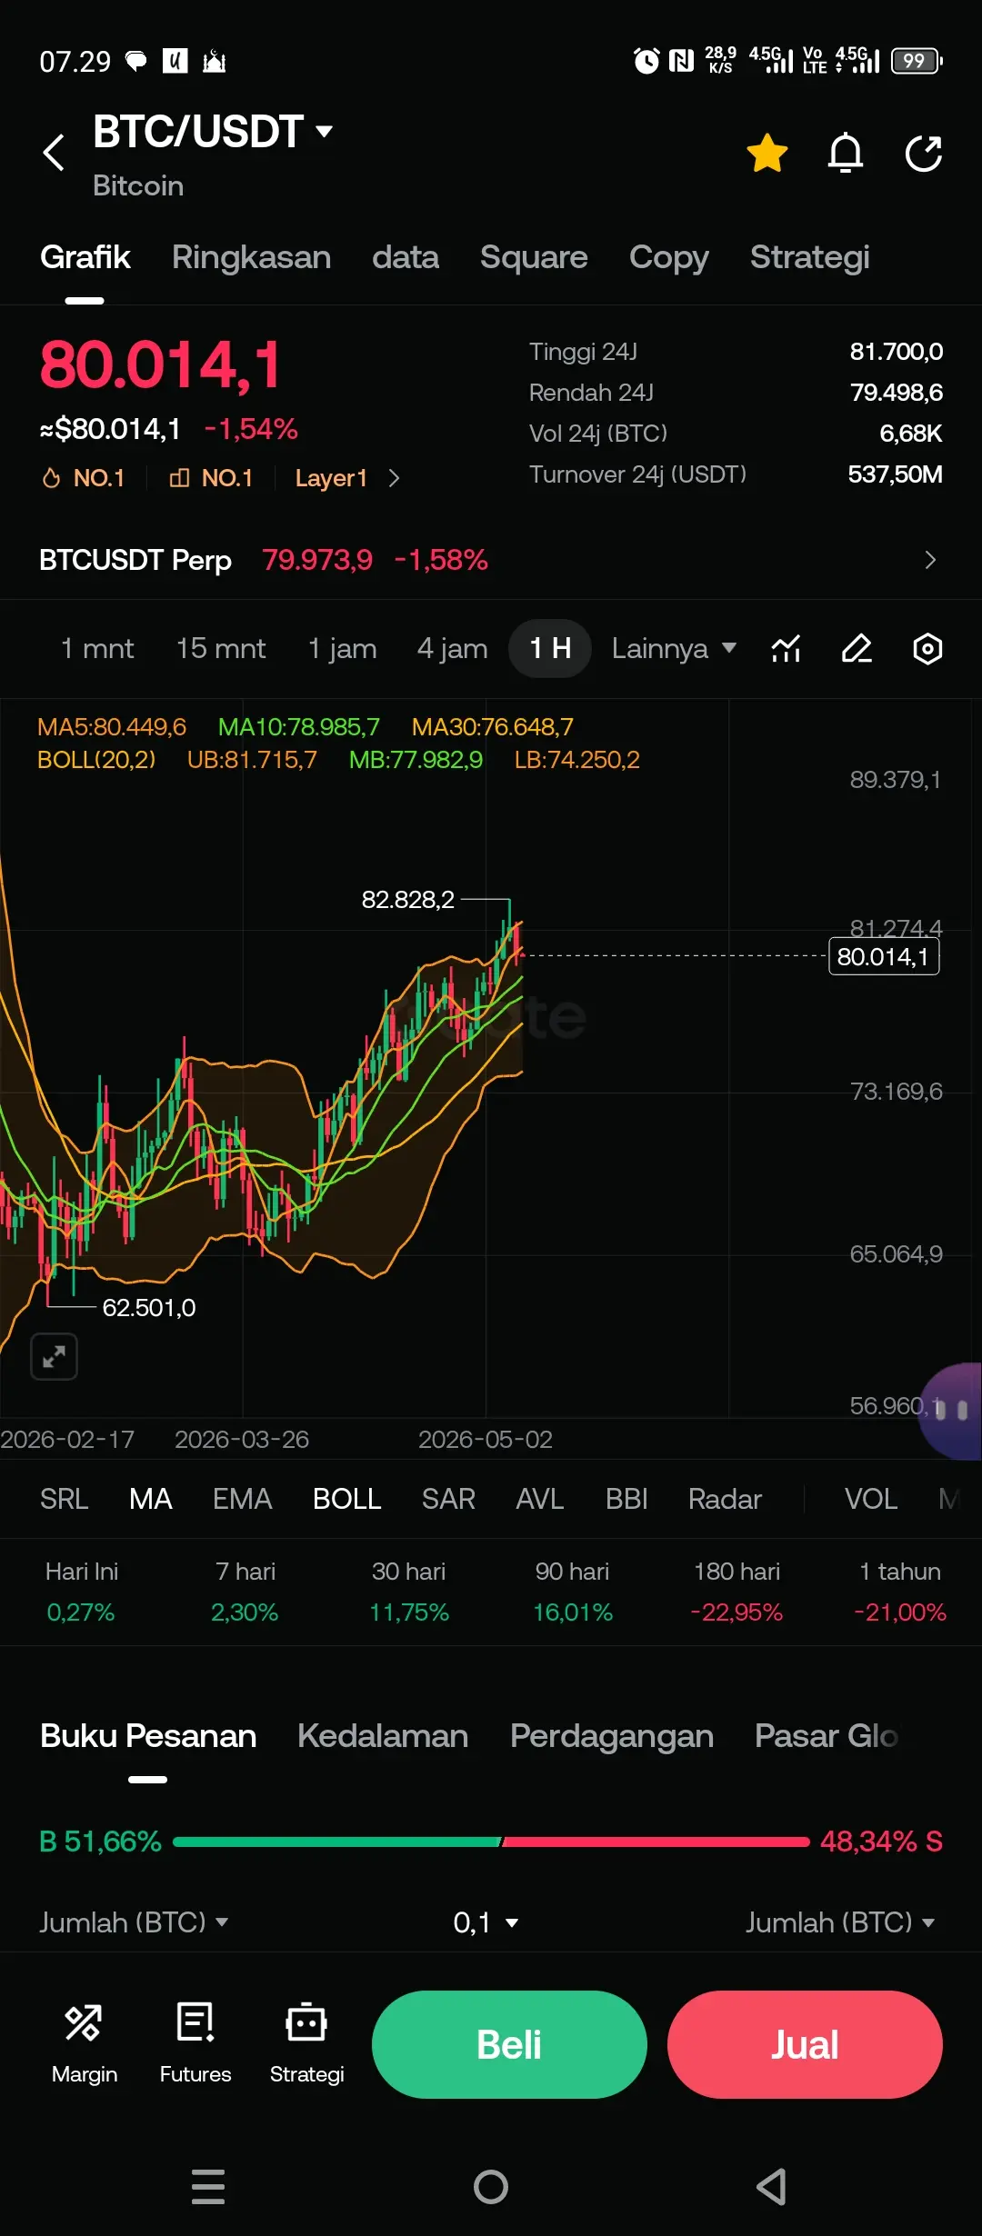Tap the flame NO.1 tag
This screenshot has height=2236, width=982.
pos(83,478)
